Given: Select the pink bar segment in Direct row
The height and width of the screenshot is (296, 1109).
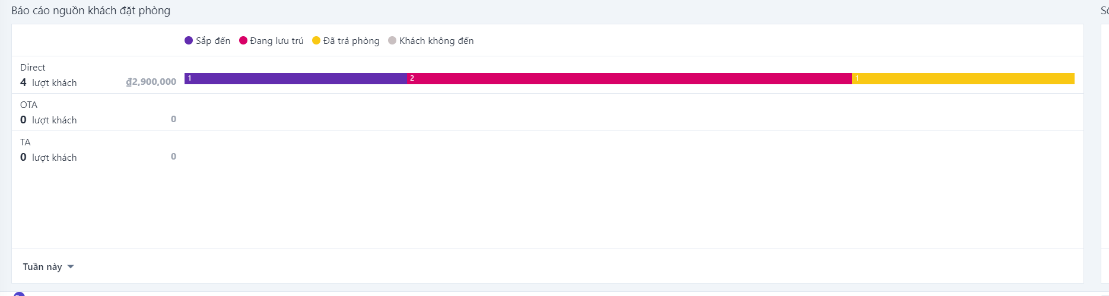Looking at the screenshot, I should [629, 78].
